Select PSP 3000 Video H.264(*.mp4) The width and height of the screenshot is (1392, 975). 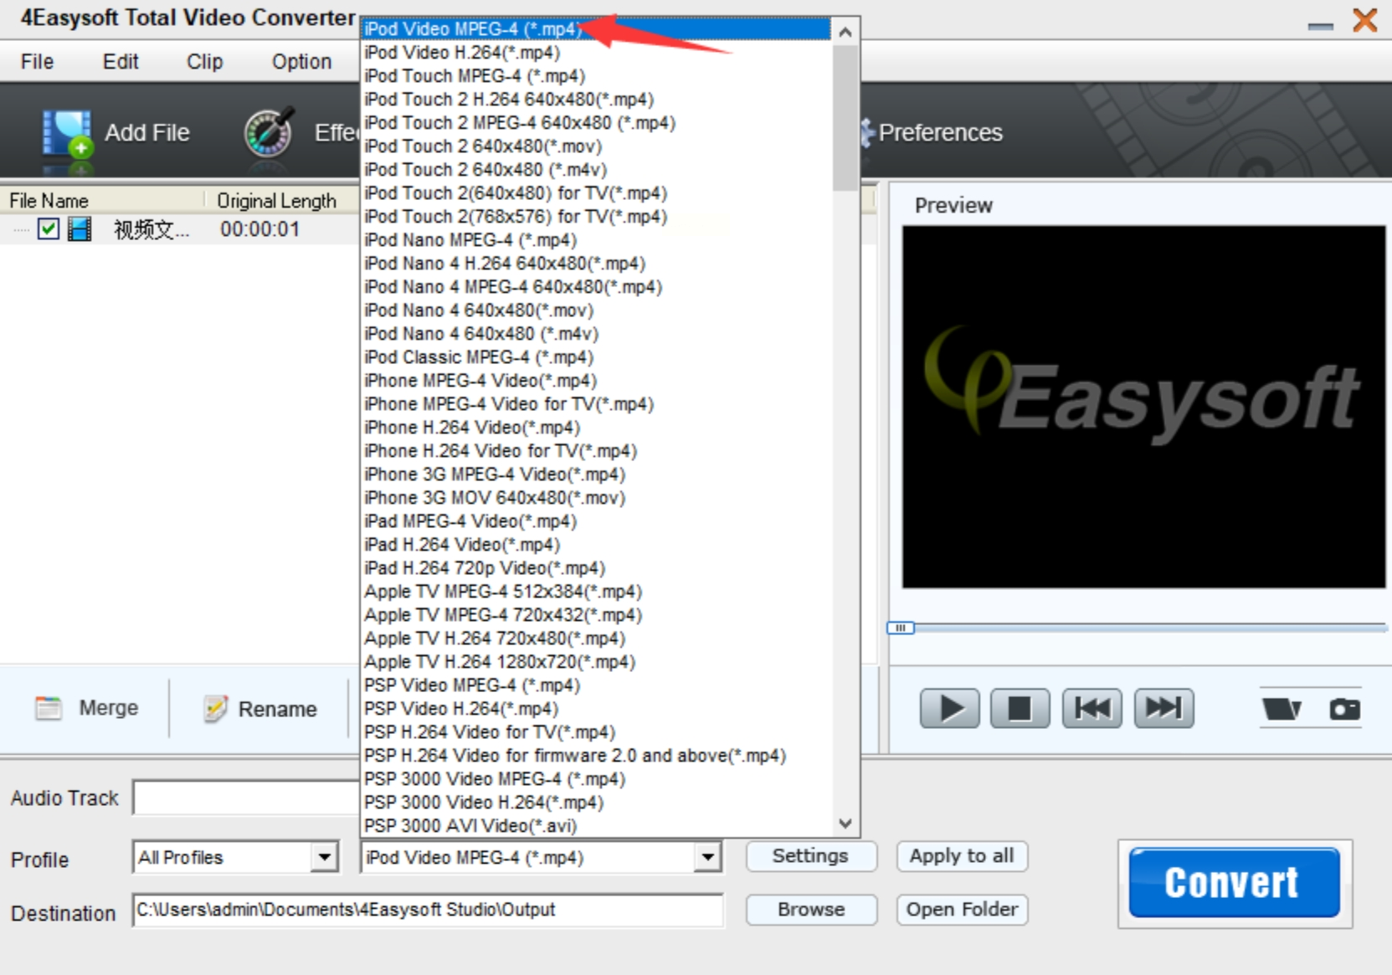tap(596, 802)
